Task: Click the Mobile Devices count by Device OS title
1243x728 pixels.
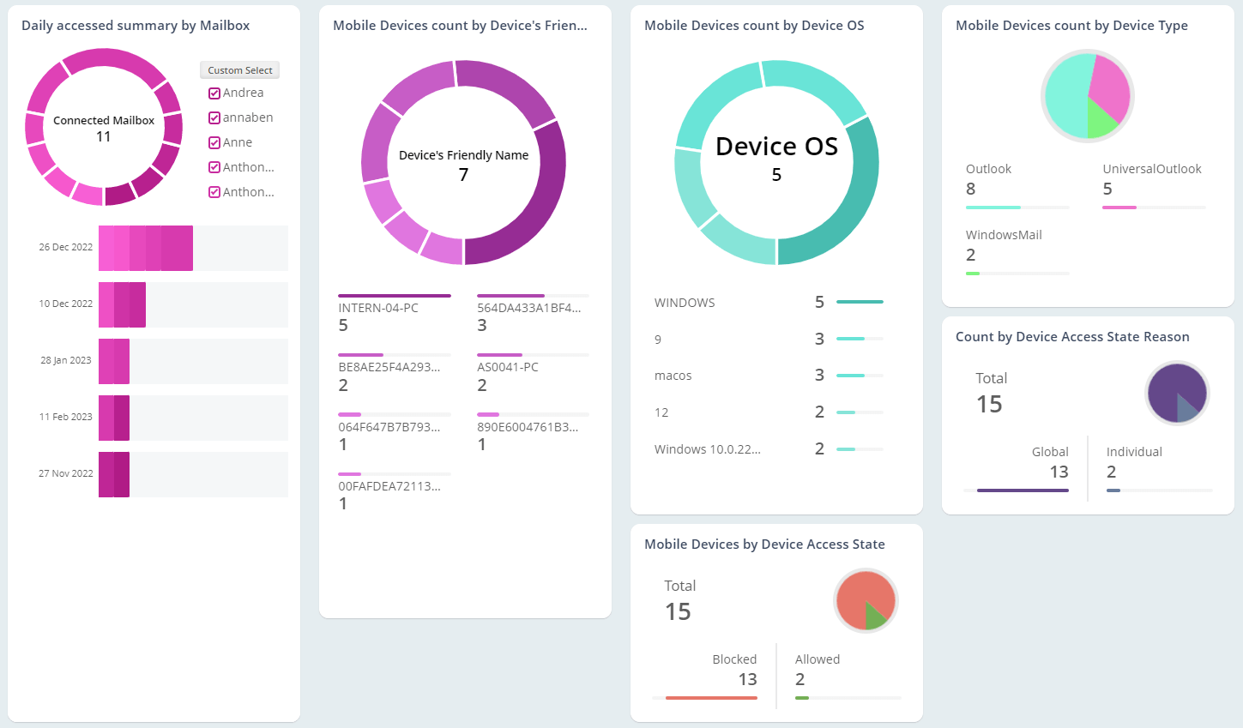Action: tap(754, 26)
